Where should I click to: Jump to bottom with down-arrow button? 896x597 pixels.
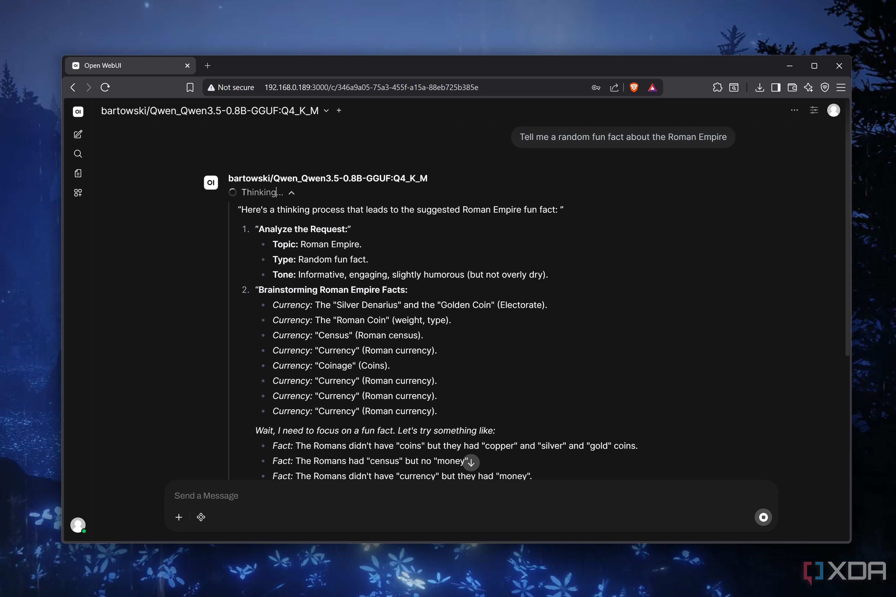pos(471,463)
